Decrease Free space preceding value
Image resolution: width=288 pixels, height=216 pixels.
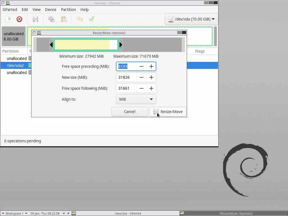[141, 66]
